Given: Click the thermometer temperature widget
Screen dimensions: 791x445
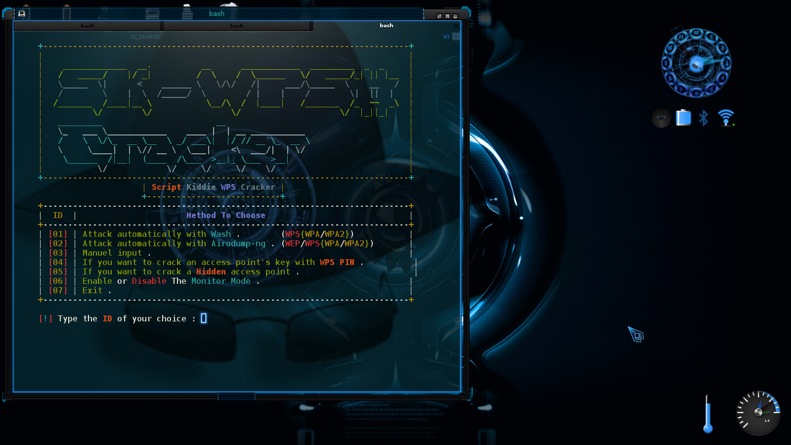Looking at the screenshot, I should click(x=708, y=414).
